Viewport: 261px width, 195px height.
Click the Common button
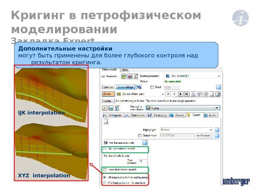coord(108,87)
